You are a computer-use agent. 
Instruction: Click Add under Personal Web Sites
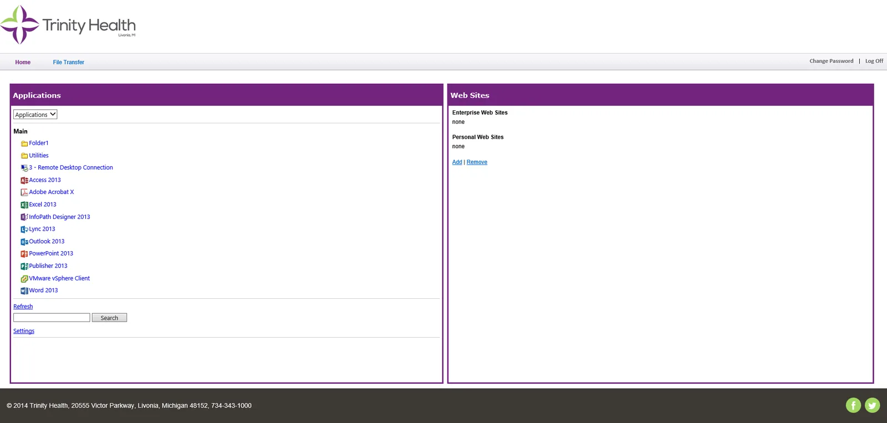tap(457, 162)
